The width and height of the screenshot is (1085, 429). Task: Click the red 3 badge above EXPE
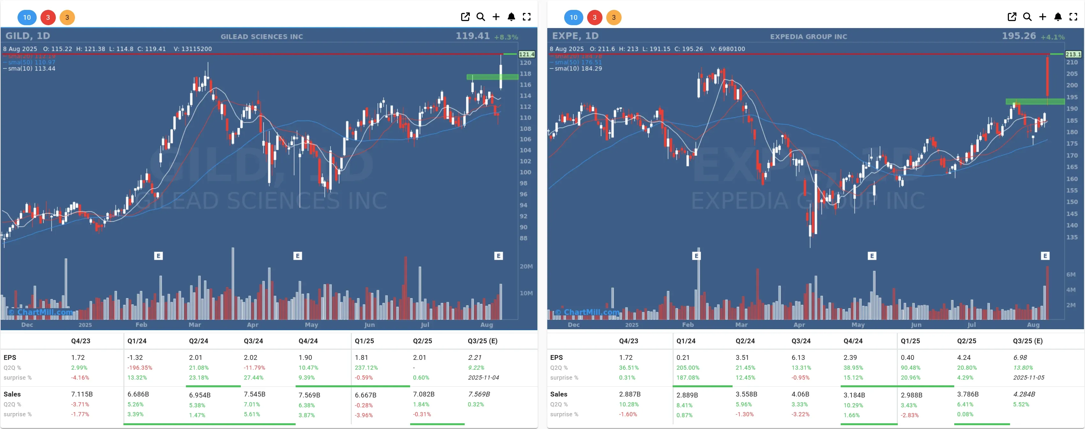pyautogui.click(x=595, y=17)
